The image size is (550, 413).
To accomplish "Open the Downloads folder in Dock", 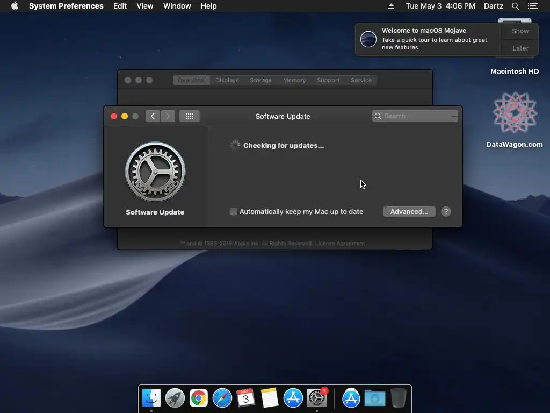I will (x=374, y=398).
